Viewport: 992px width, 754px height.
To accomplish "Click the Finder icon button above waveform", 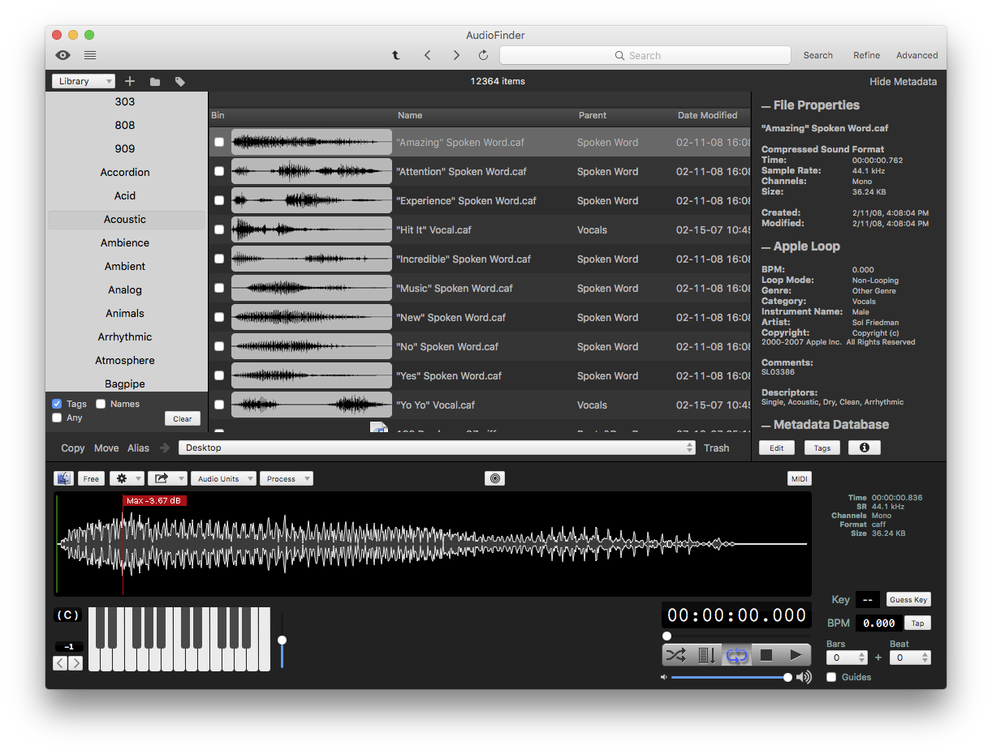I will tap(63, 478).
